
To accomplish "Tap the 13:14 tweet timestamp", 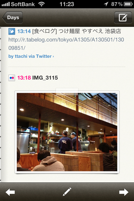I will pyautogui.click(x=24, y=31).
